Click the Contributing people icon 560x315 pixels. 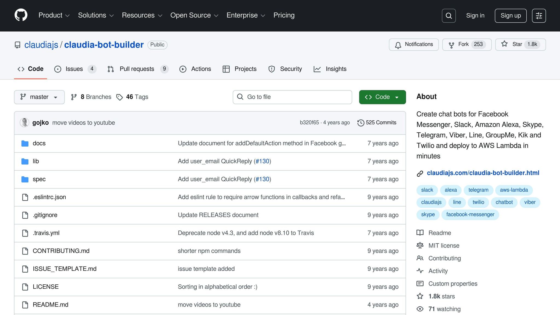point(420,258)
